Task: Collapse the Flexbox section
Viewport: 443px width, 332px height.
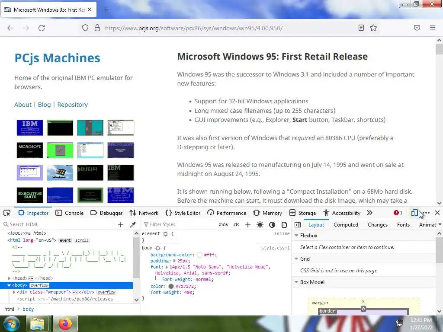Action: pos(296,235)
